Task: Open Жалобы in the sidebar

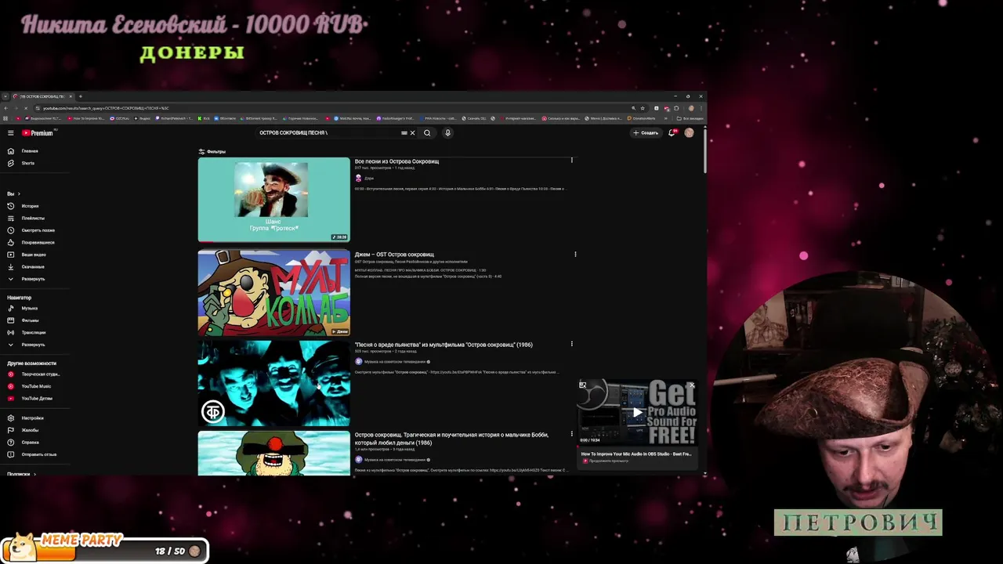Action: click(x=30, y=430)
